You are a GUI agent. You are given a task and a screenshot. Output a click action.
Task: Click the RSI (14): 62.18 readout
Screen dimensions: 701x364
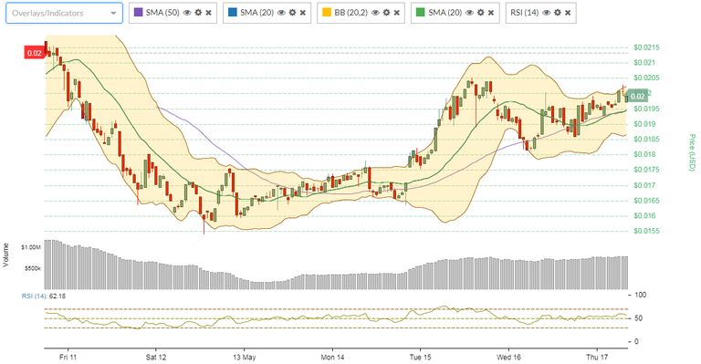[x=44, y=296]
